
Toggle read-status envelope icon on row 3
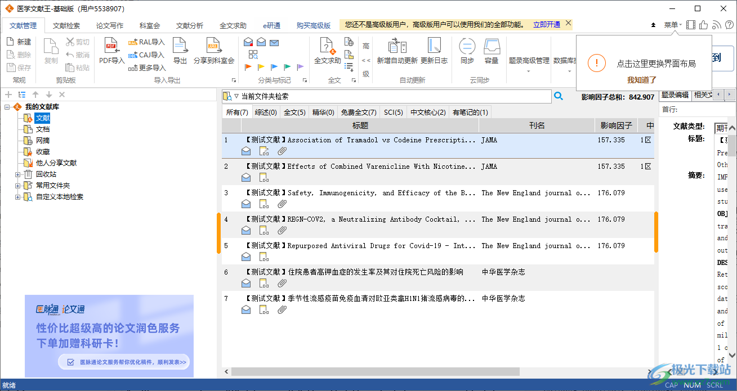point(246,204)
